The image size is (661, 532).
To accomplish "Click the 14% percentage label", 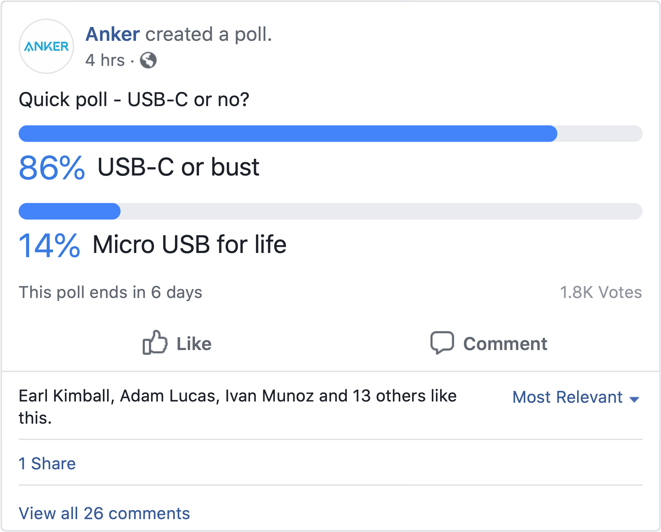I will coord(50,245).
